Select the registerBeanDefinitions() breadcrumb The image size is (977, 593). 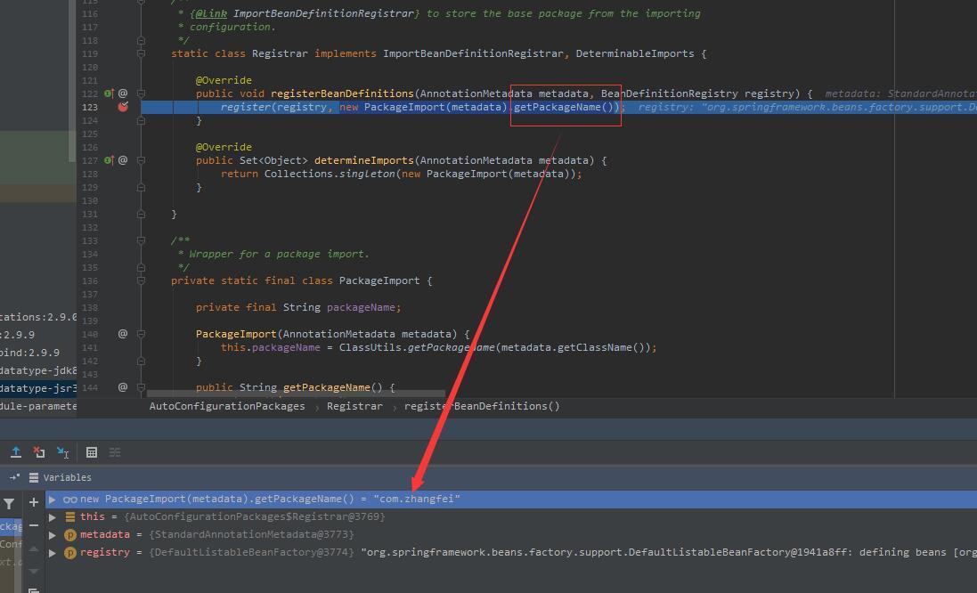point(482,406)
